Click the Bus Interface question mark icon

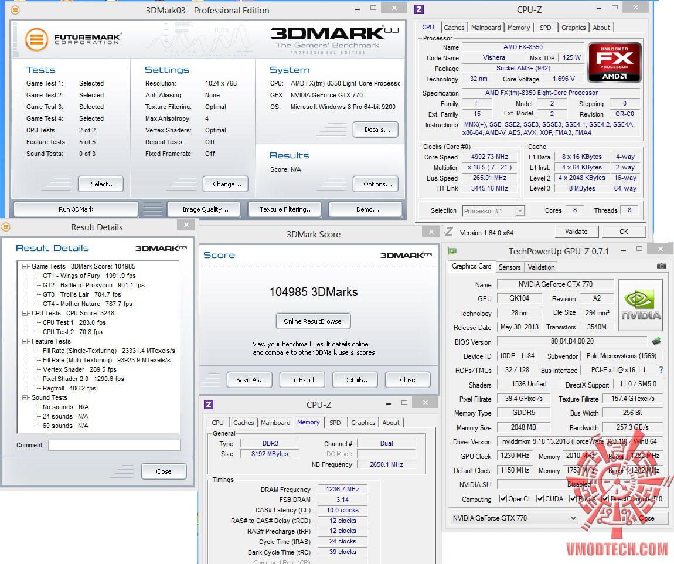click(x=661, y=370)
